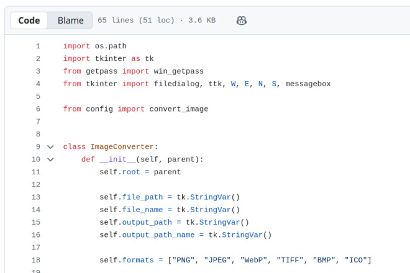This screenshot has height=273, width=410.
Task: Click the "JPEG" string literal
Action: 217,260
